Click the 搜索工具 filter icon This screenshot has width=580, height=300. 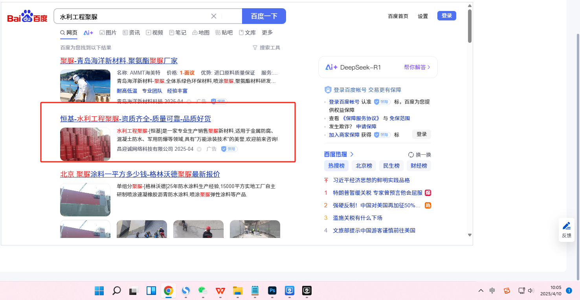pyautogui.click(x=255, y=48)
